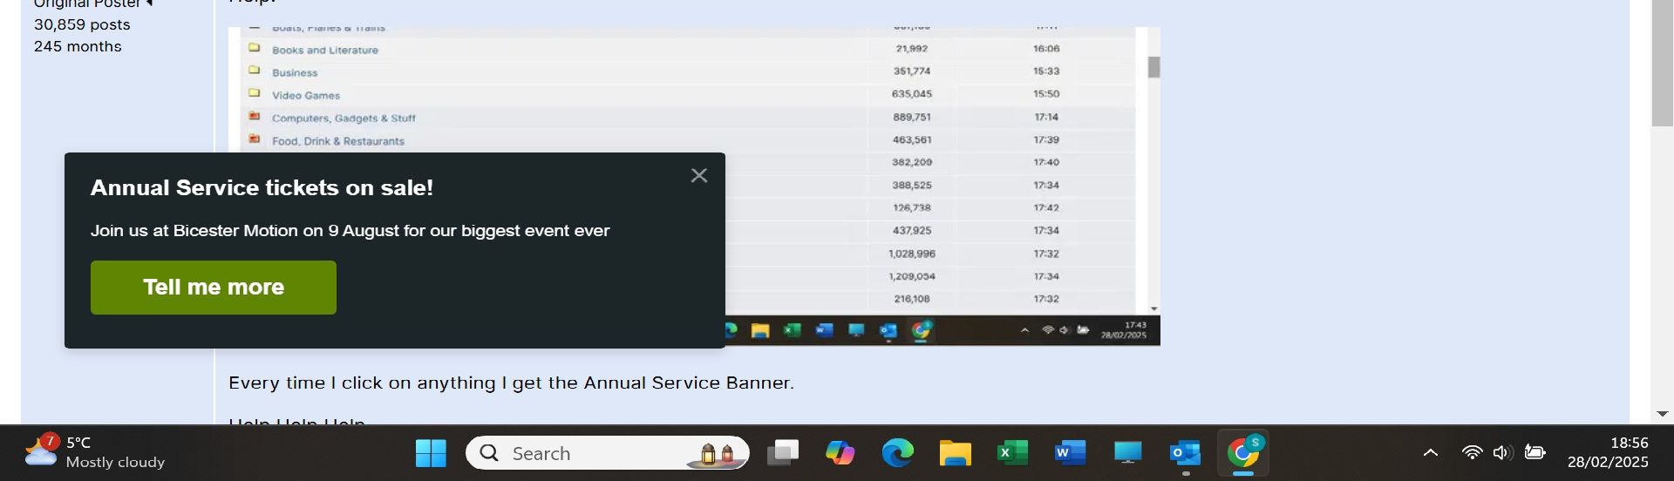This screenshot has height=481, width=1674.
Task: Open Task View from the taskbar
Action: point(782,453)
